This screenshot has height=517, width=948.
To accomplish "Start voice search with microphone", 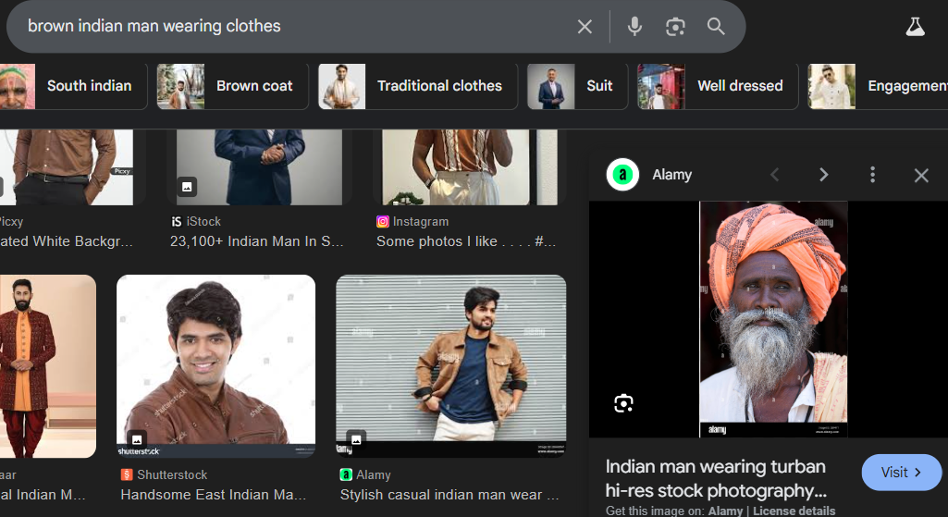I will [634, 27].
